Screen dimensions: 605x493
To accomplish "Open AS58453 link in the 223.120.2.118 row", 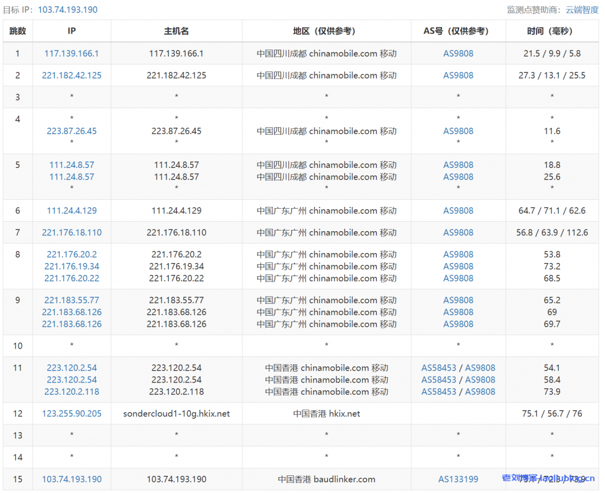I will (438, 391).
